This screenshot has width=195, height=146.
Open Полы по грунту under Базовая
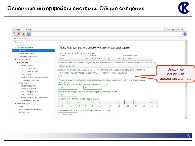coord(27,74)
